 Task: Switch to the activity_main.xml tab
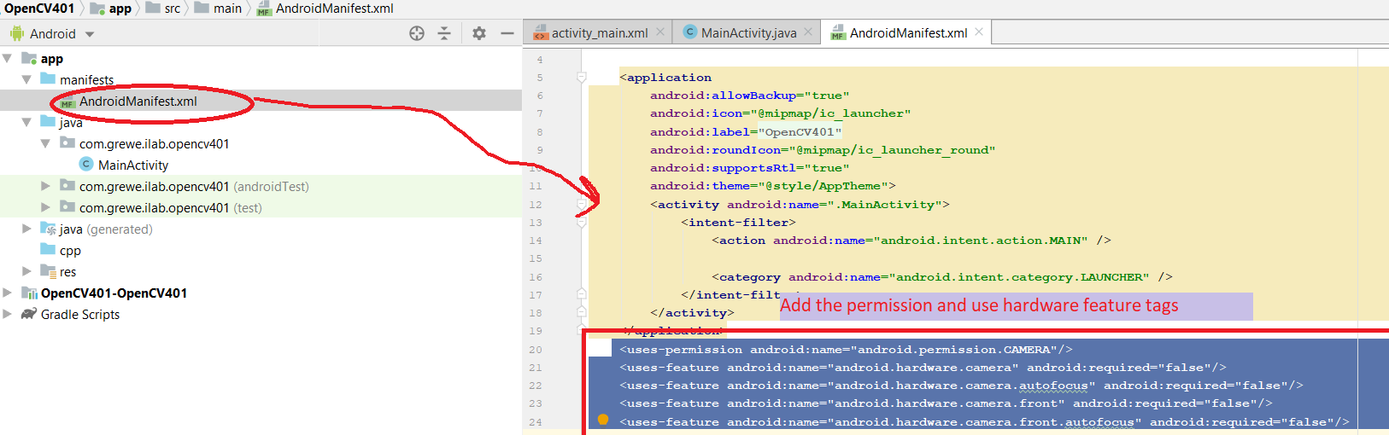[x=599, y=33]
